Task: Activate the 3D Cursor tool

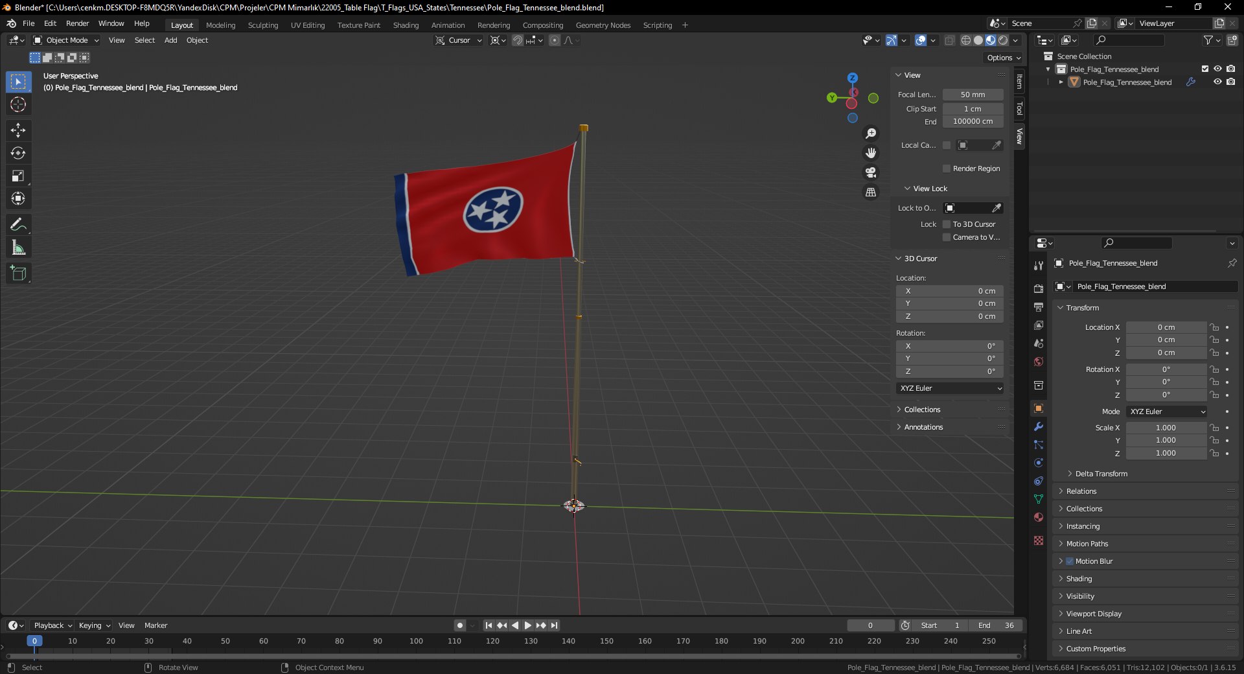Action: (18, 104)
